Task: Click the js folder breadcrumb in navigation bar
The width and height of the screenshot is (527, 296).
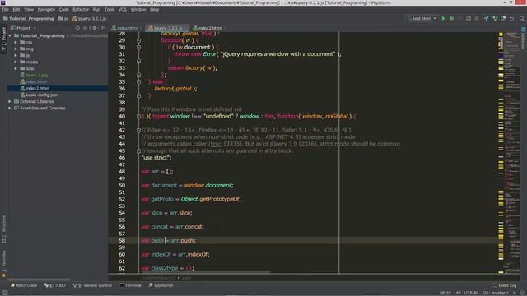Action: pos(63,18)
